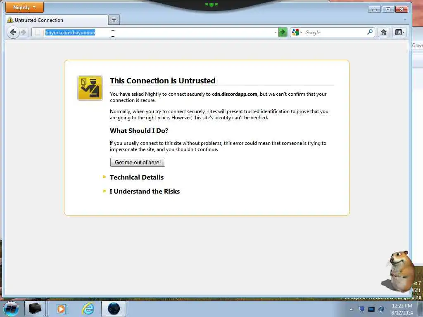Open the list all tabs dropdown
Viewport: 423px width, 317px height.
coord(405,20)
